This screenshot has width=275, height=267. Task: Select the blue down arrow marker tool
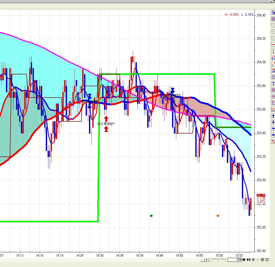pos(273,122)
